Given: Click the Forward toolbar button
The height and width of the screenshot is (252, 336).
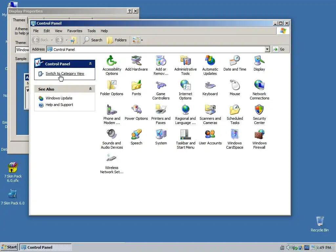Looking at the screenshot, I should point(59,40).
